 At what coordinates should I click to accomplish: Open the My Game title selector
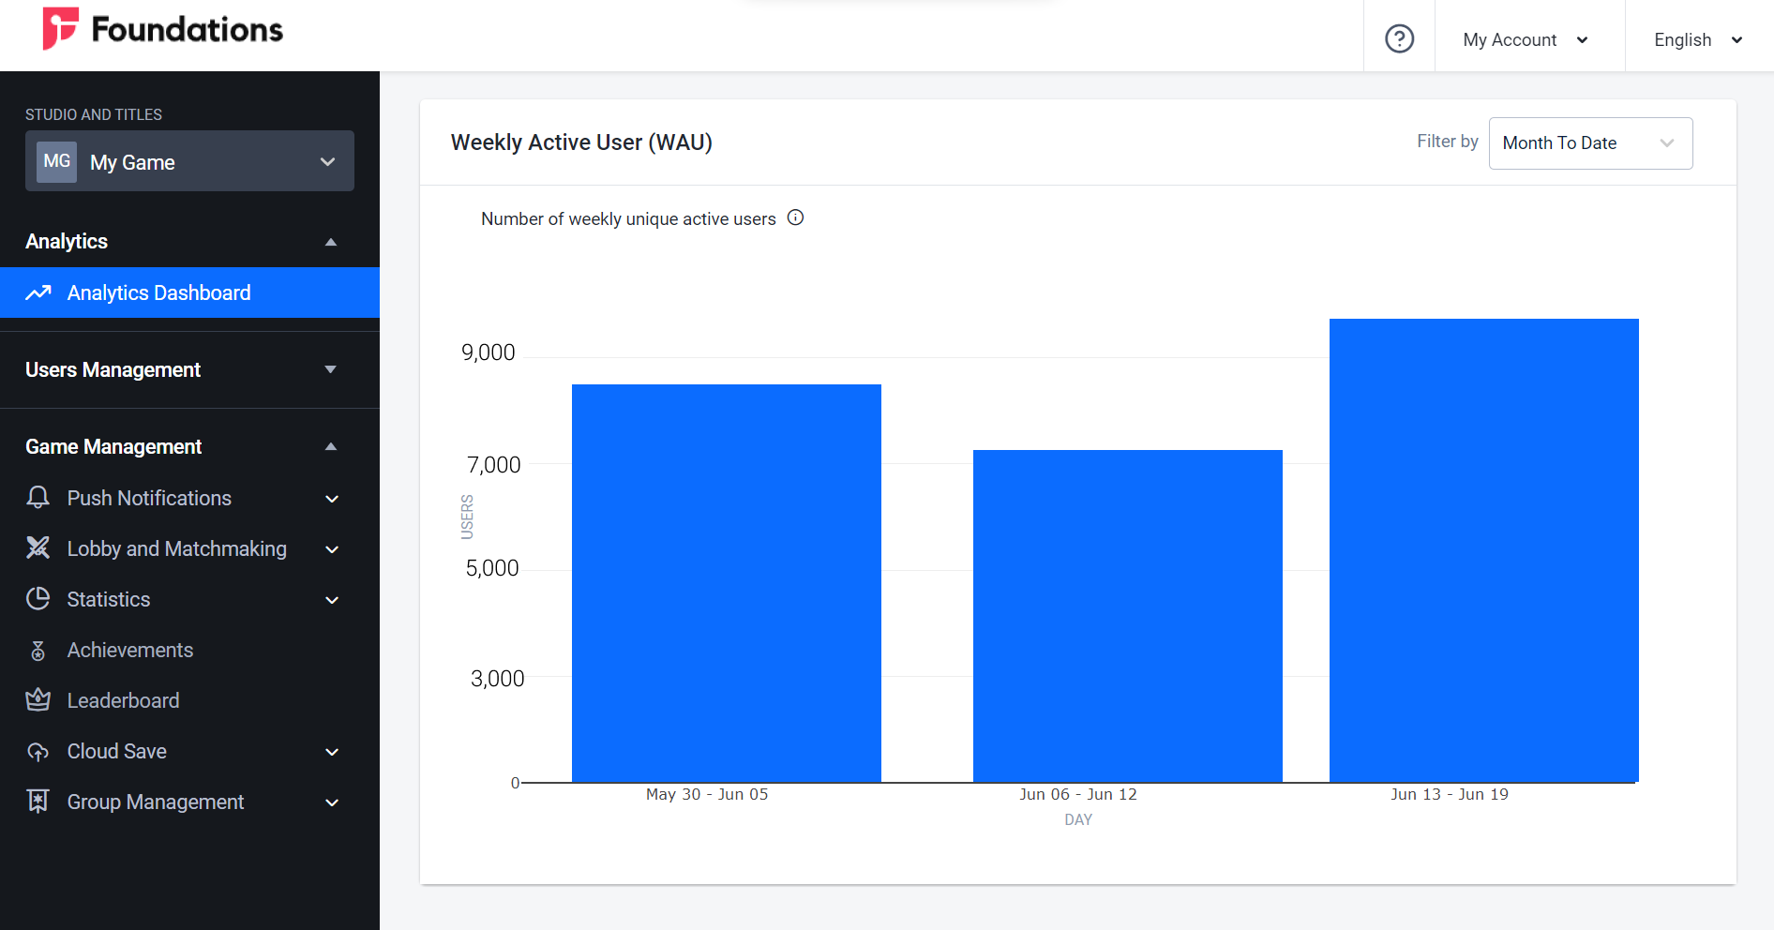(189, 161)
